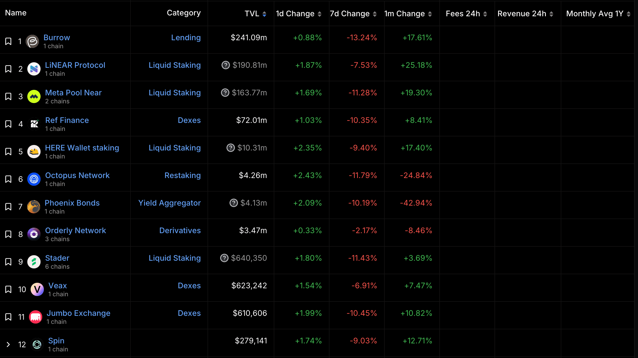Click the Veax logo
The width and height of the screenshot is (638, 358).
pyautogui.click(x=37, y=289)
